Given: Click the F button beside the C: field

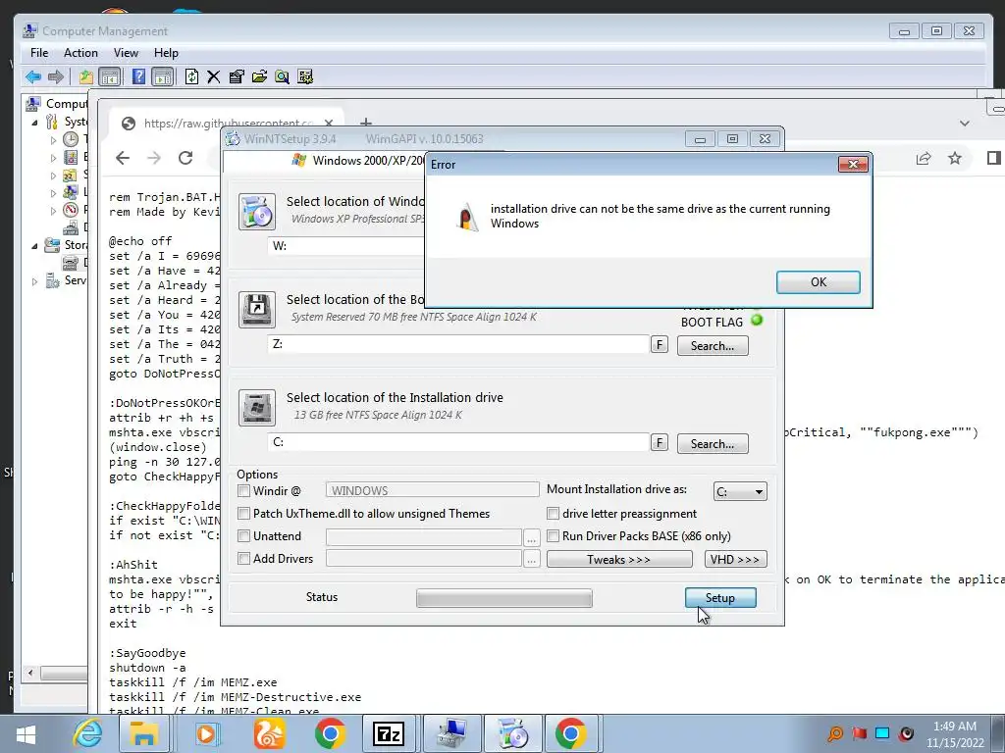Looking at the screenshot, I should coord(659,443).
